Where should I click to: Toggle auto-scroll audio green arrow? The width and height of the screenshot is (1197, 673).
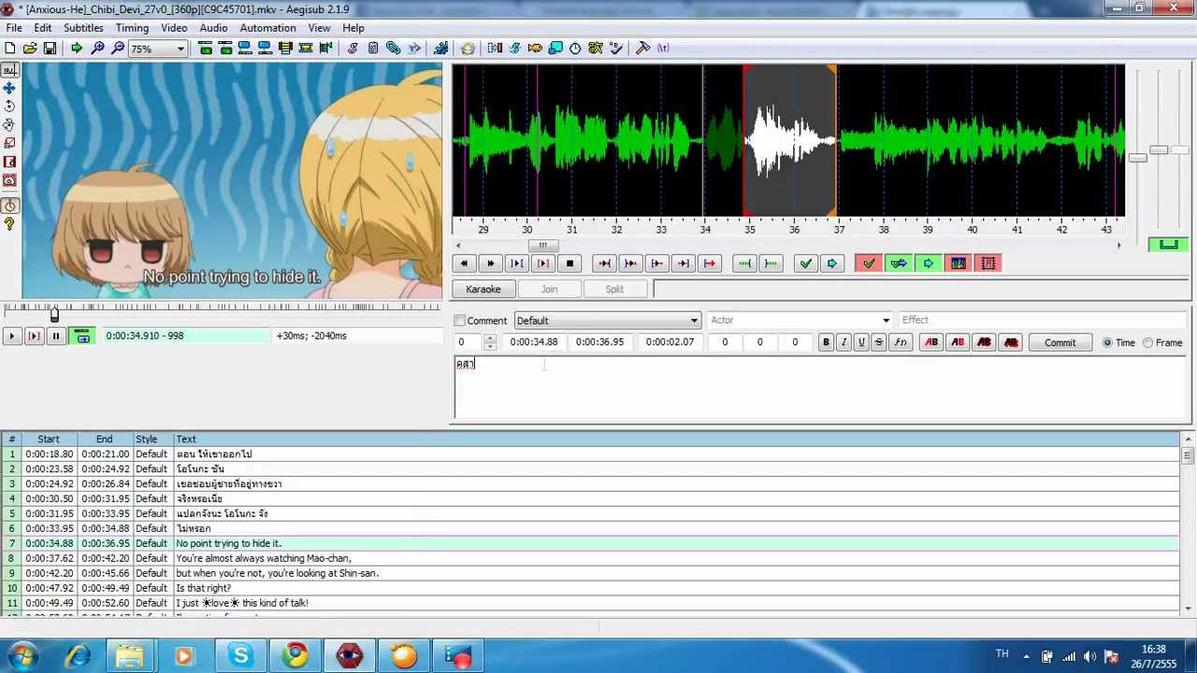[929, 264]
